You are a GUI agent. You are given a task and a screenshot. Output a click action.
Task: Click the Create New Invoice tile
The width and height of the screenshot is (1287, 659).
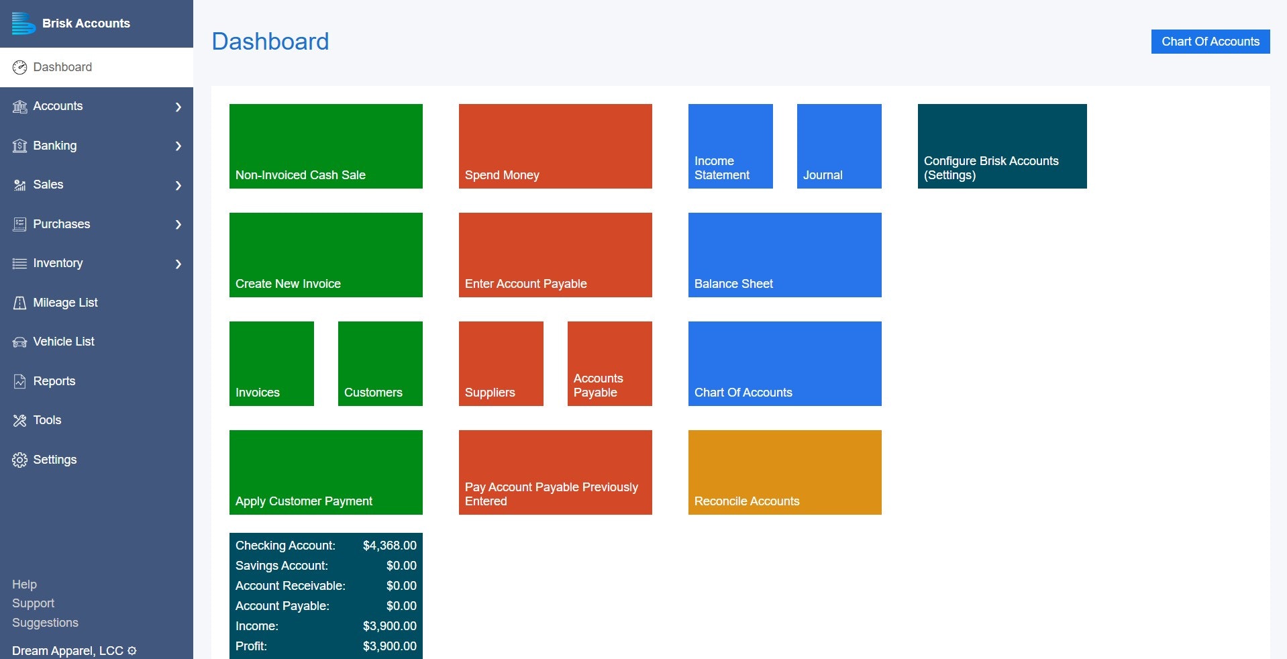pos(325,255)
